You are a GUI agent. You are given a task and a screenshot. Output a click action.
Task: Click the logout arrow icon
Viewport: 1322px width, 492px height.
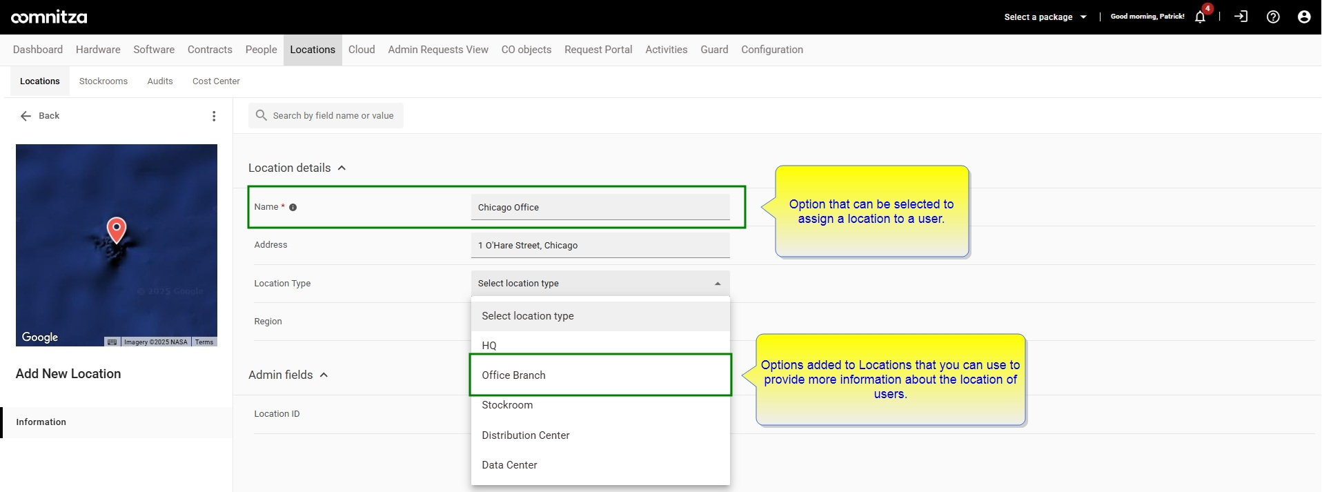pyautogui.click(x=1241, y=17)
